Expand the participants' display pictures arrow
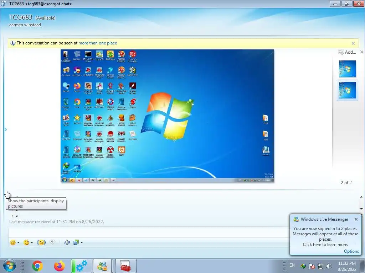 (x=6, y=129)
